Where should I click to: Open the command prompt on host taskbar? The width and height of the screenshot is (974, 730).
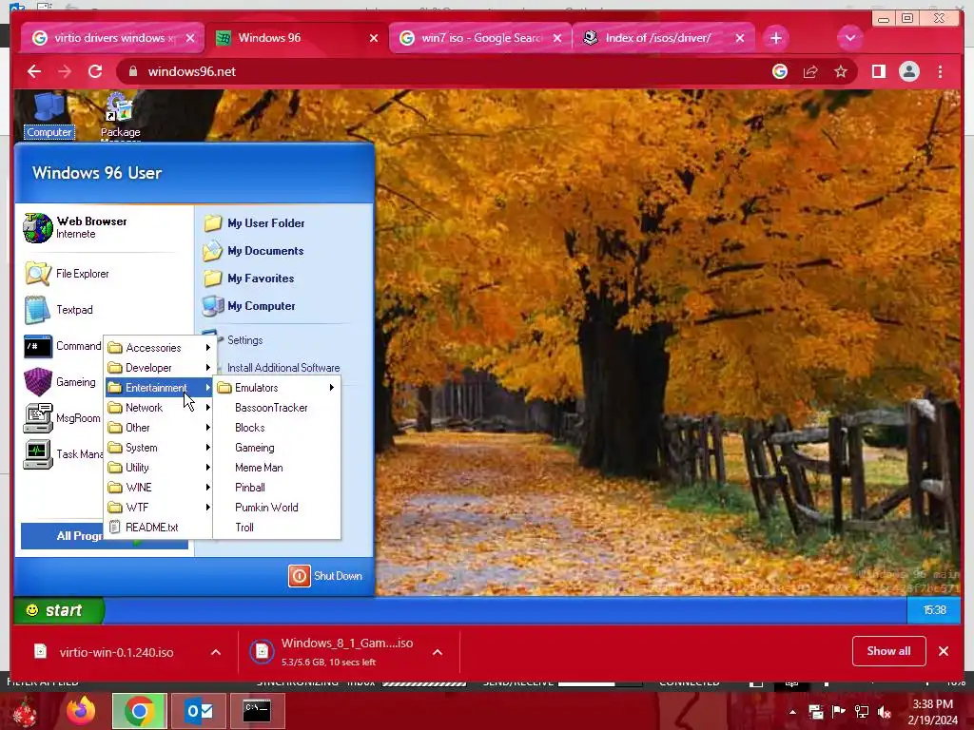pos(256,711)
